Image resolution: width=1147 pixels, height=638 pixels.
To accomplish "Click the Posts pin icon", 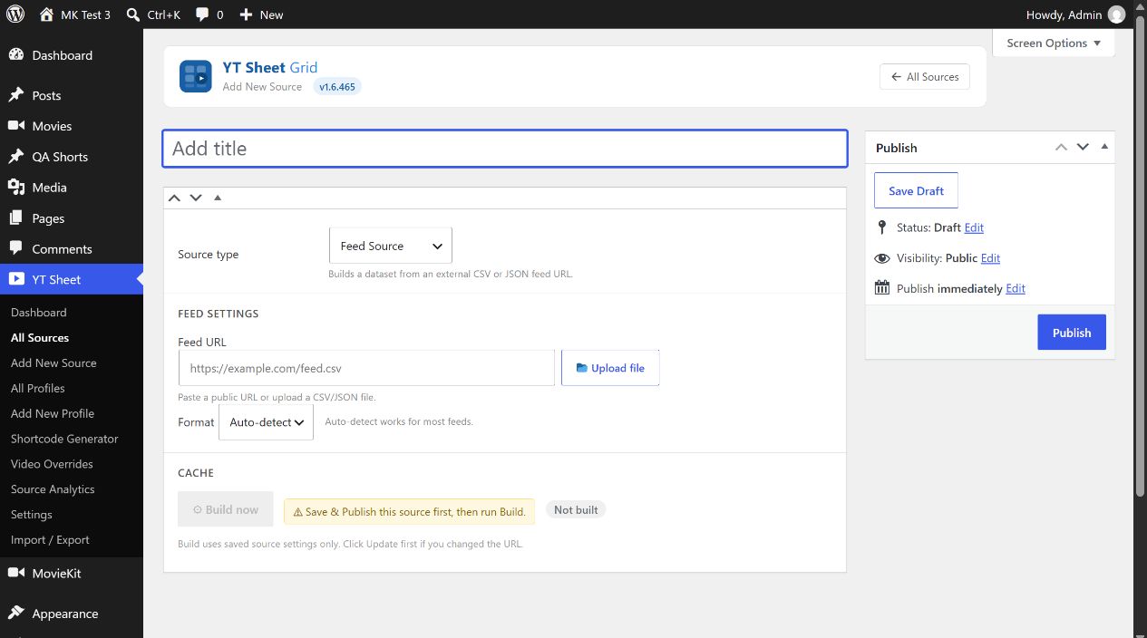I will coord(16,95).
